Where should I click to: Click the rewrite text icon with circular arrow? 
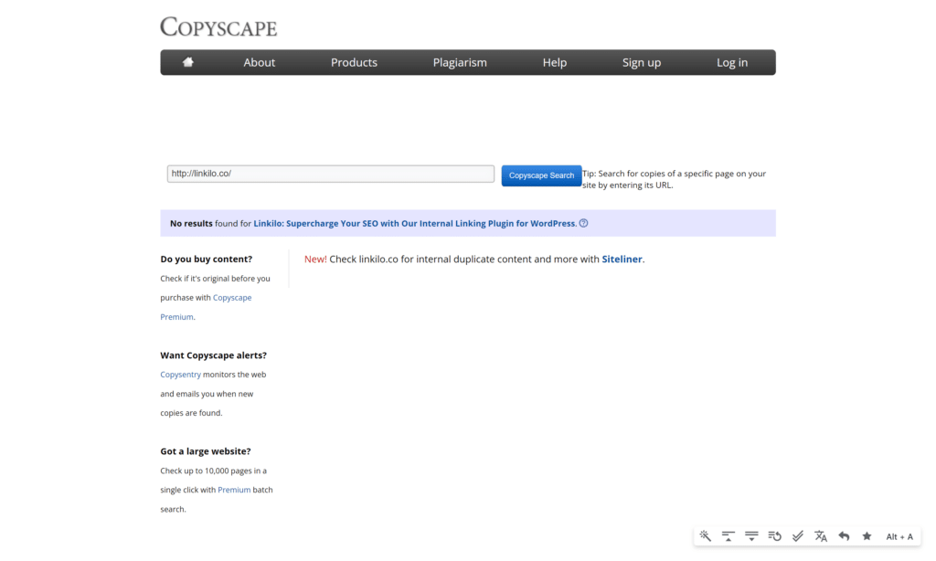tap(775, 536)
